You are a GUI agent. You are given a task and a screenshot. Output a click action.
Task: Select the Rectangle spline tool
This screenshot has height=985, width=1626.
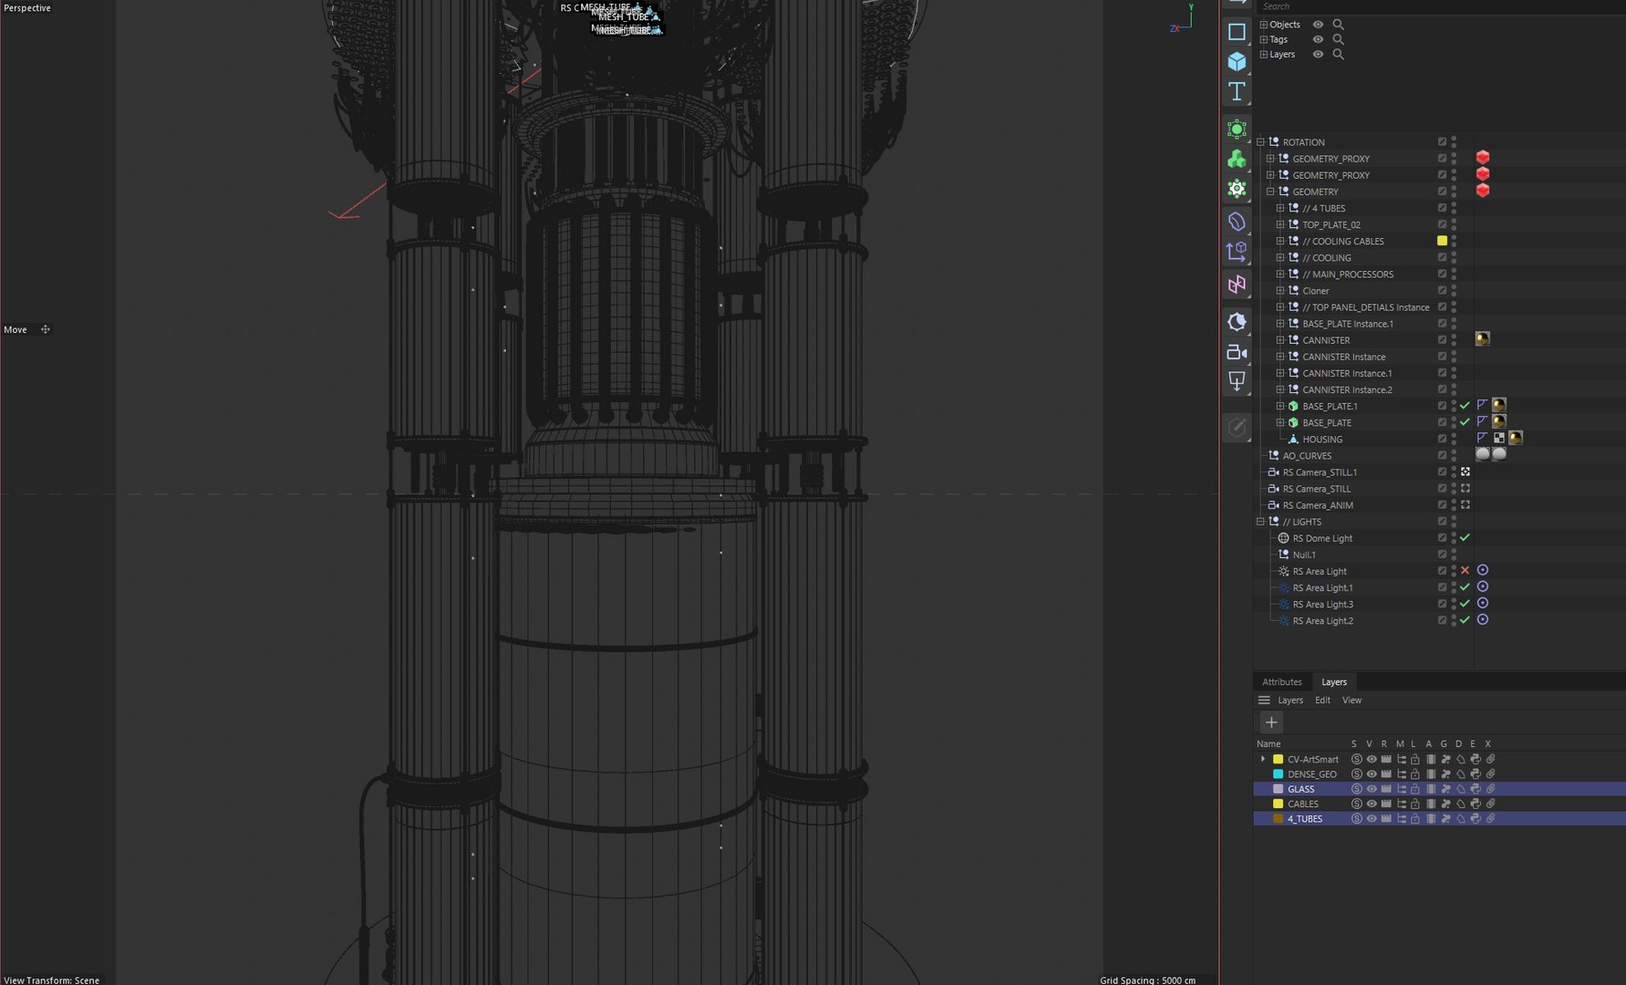(x=1237, y=32)
